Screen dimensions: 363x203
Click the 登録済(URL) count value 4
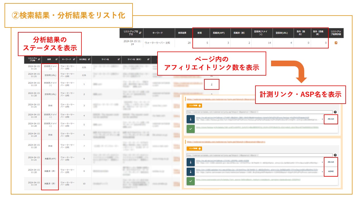[x=291, y=43]
